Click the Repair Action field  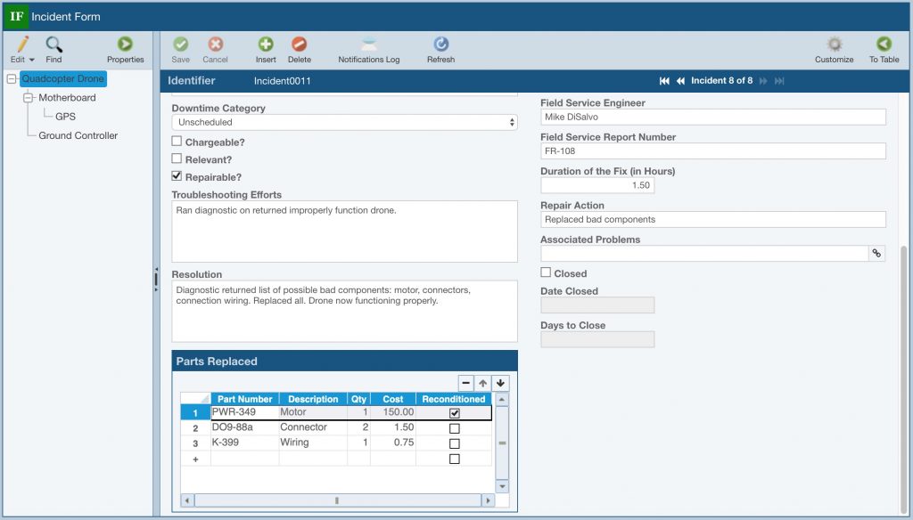click(713, 219)
